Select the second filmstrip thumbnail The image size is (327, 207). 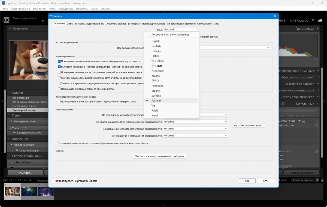point(29,191)
